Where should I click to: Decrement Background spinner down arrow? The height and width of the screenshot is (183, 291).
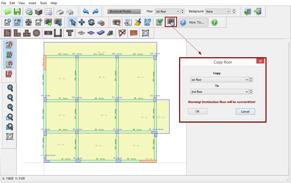(x=234, y=13)
